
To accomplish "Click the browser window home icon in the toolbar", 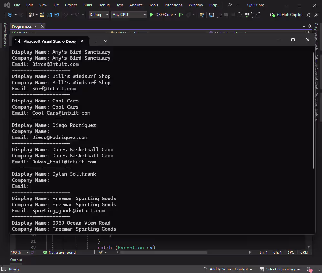I will click(211, 15).
